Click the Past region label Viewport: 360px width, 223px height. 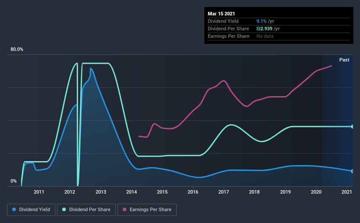344,60
